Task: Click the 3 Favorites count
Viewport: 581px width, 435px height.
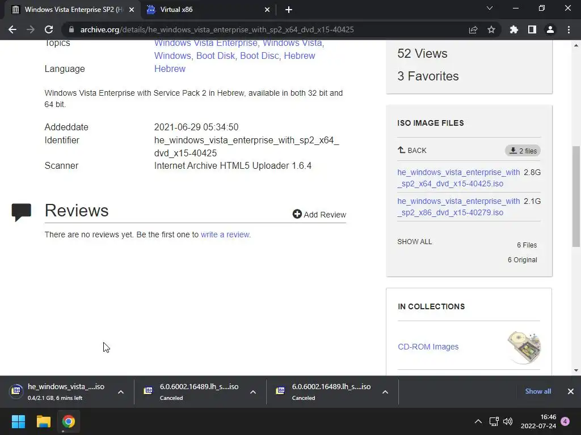Action: (x=428, y=76)
